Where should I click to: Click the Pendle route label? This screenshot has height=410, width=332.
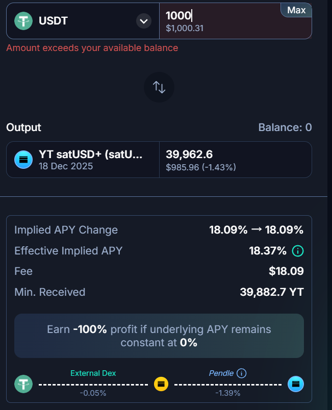pos(221,373)
